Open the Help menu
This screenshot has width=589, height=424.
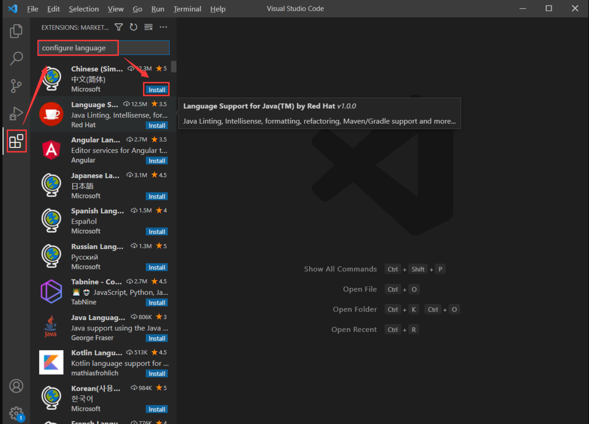tap(218, 9)
